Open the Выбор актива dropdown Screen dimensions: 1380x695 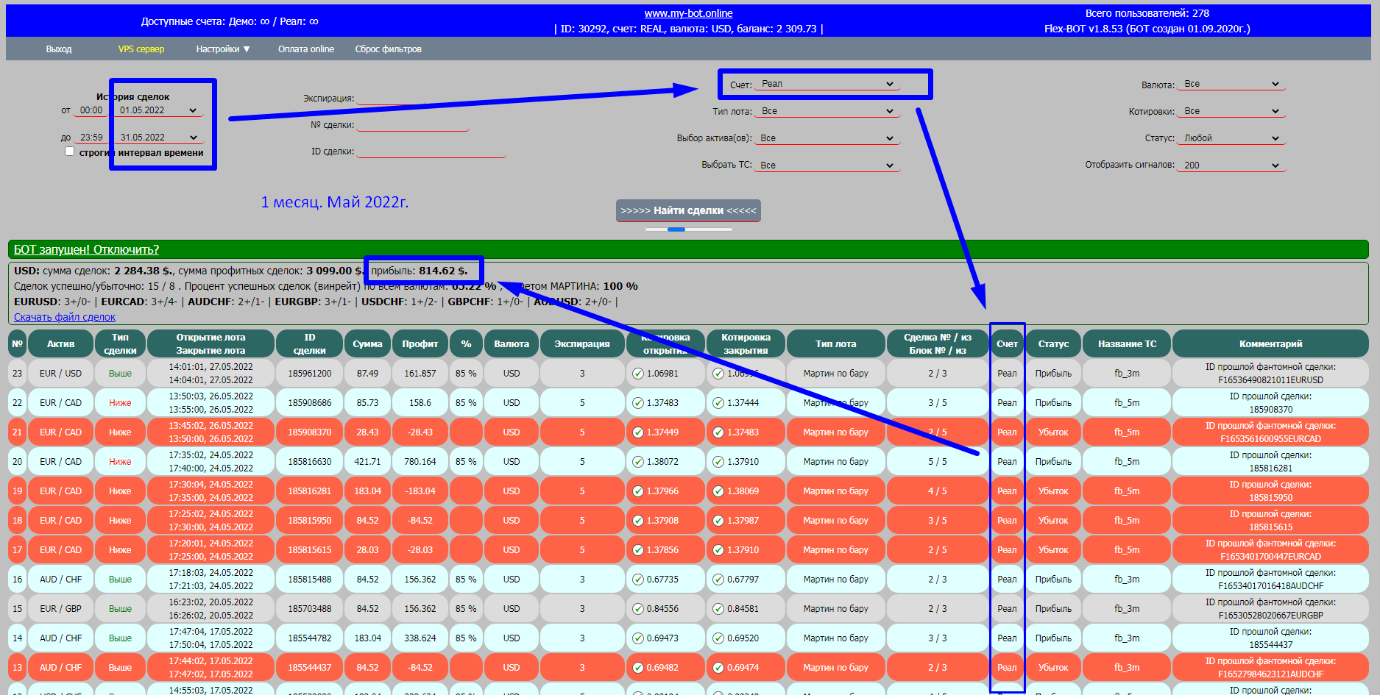tap(827, 138)
